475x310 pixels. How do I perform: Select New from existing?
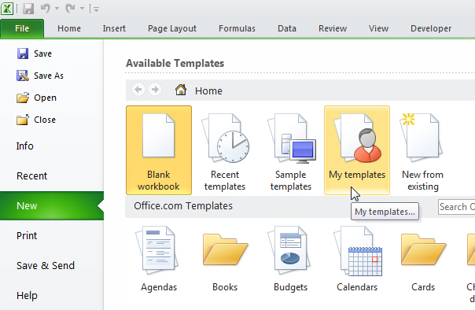click(x=423, y=150)
